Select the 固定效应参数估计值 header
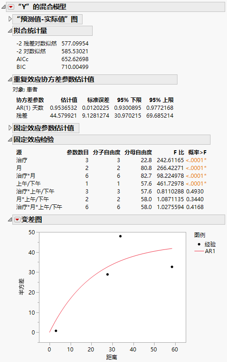Screen dimensions: 227x362 click(46, 128)
